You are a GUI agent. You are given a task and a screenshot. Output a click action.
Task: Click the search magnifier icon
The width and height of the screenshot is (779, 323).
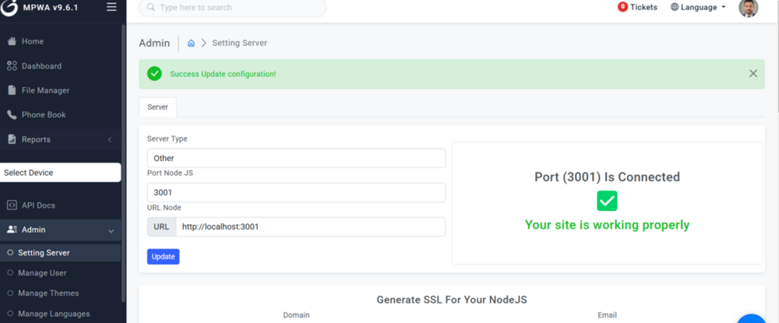(150, 8)
